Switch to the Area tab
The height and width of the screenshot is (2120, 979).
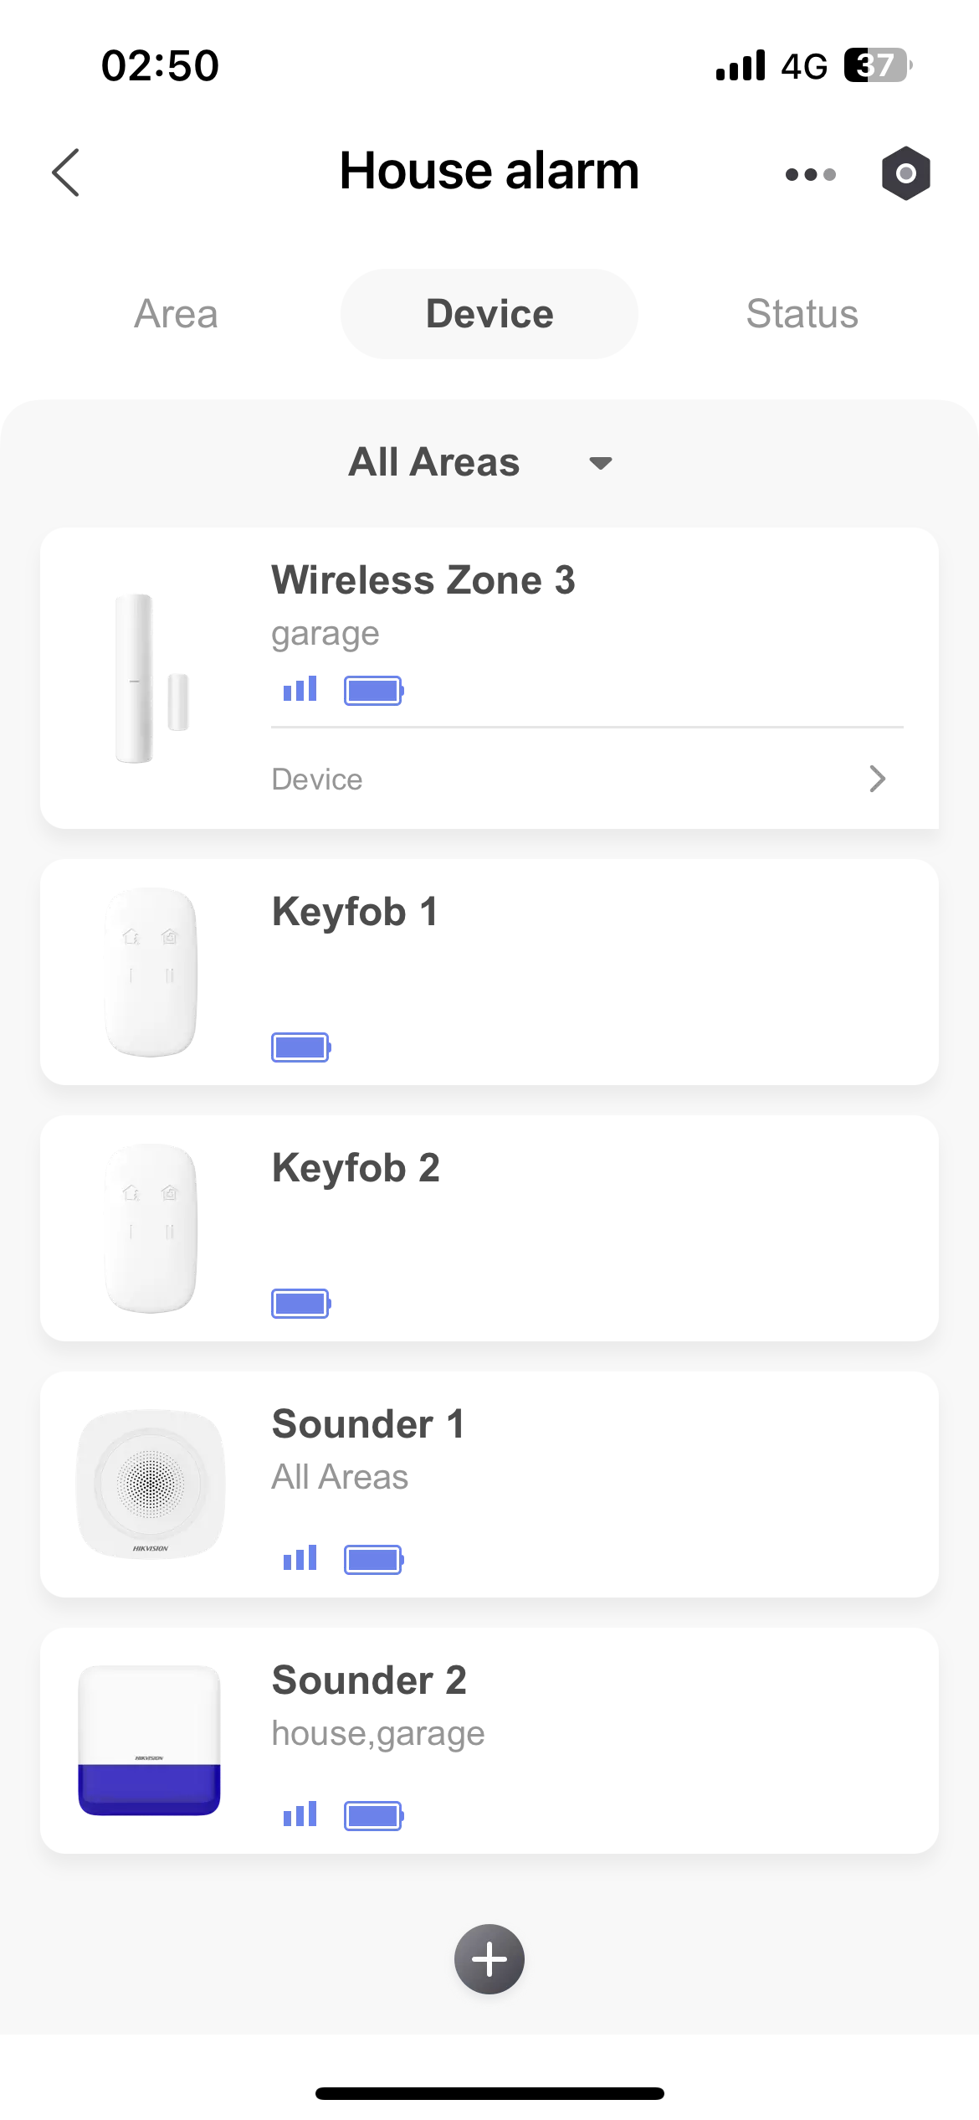tap(176, 314)
